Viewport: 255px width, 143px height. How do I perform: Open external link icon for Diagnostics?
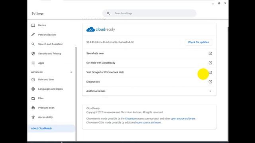coord(210,81)
